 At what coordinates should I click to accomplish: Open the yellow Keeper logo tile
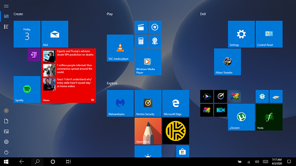click(x=176, y=131)
